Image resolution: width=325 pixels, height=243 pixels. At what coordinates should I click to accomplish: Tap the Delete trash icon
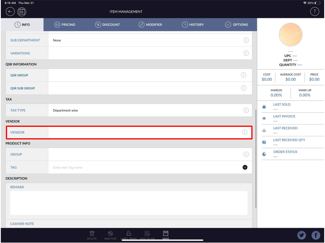pos(92,235)
